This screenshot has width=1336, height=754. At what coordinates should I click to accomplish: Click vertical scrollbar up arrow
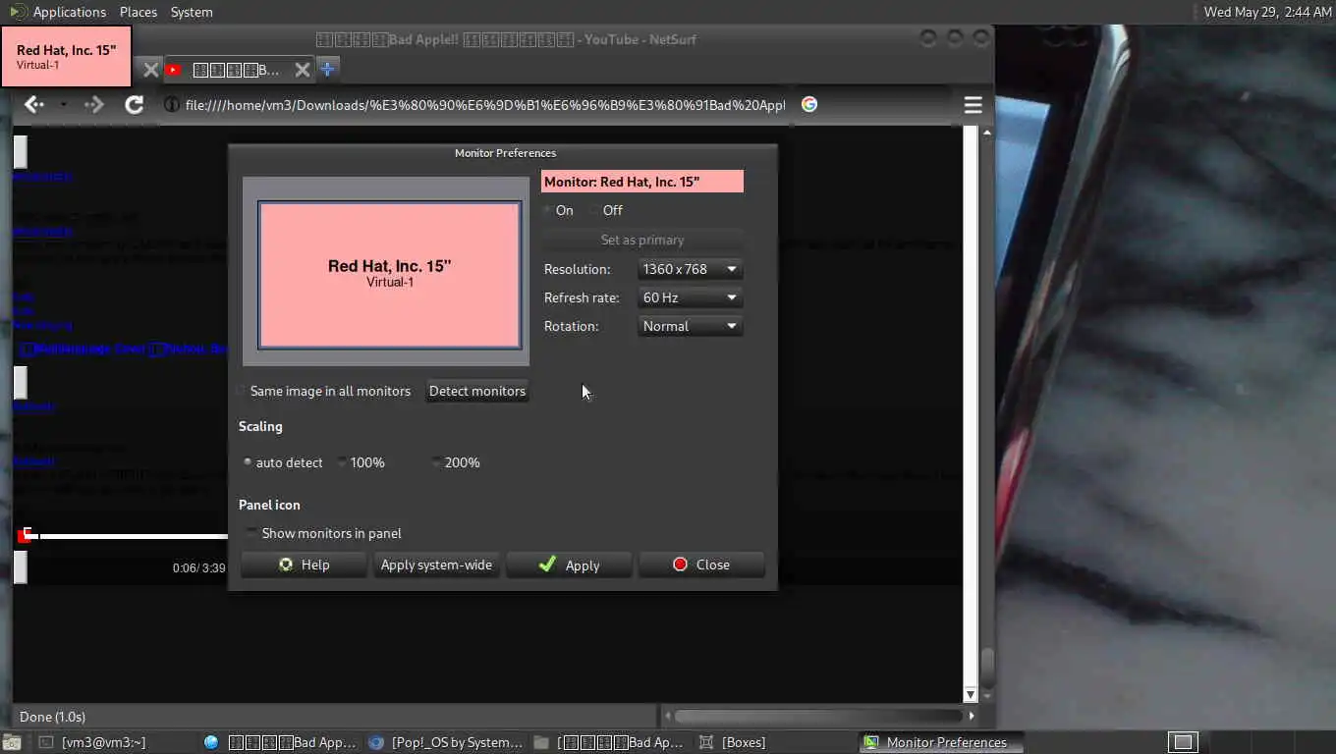click(986, 132)
